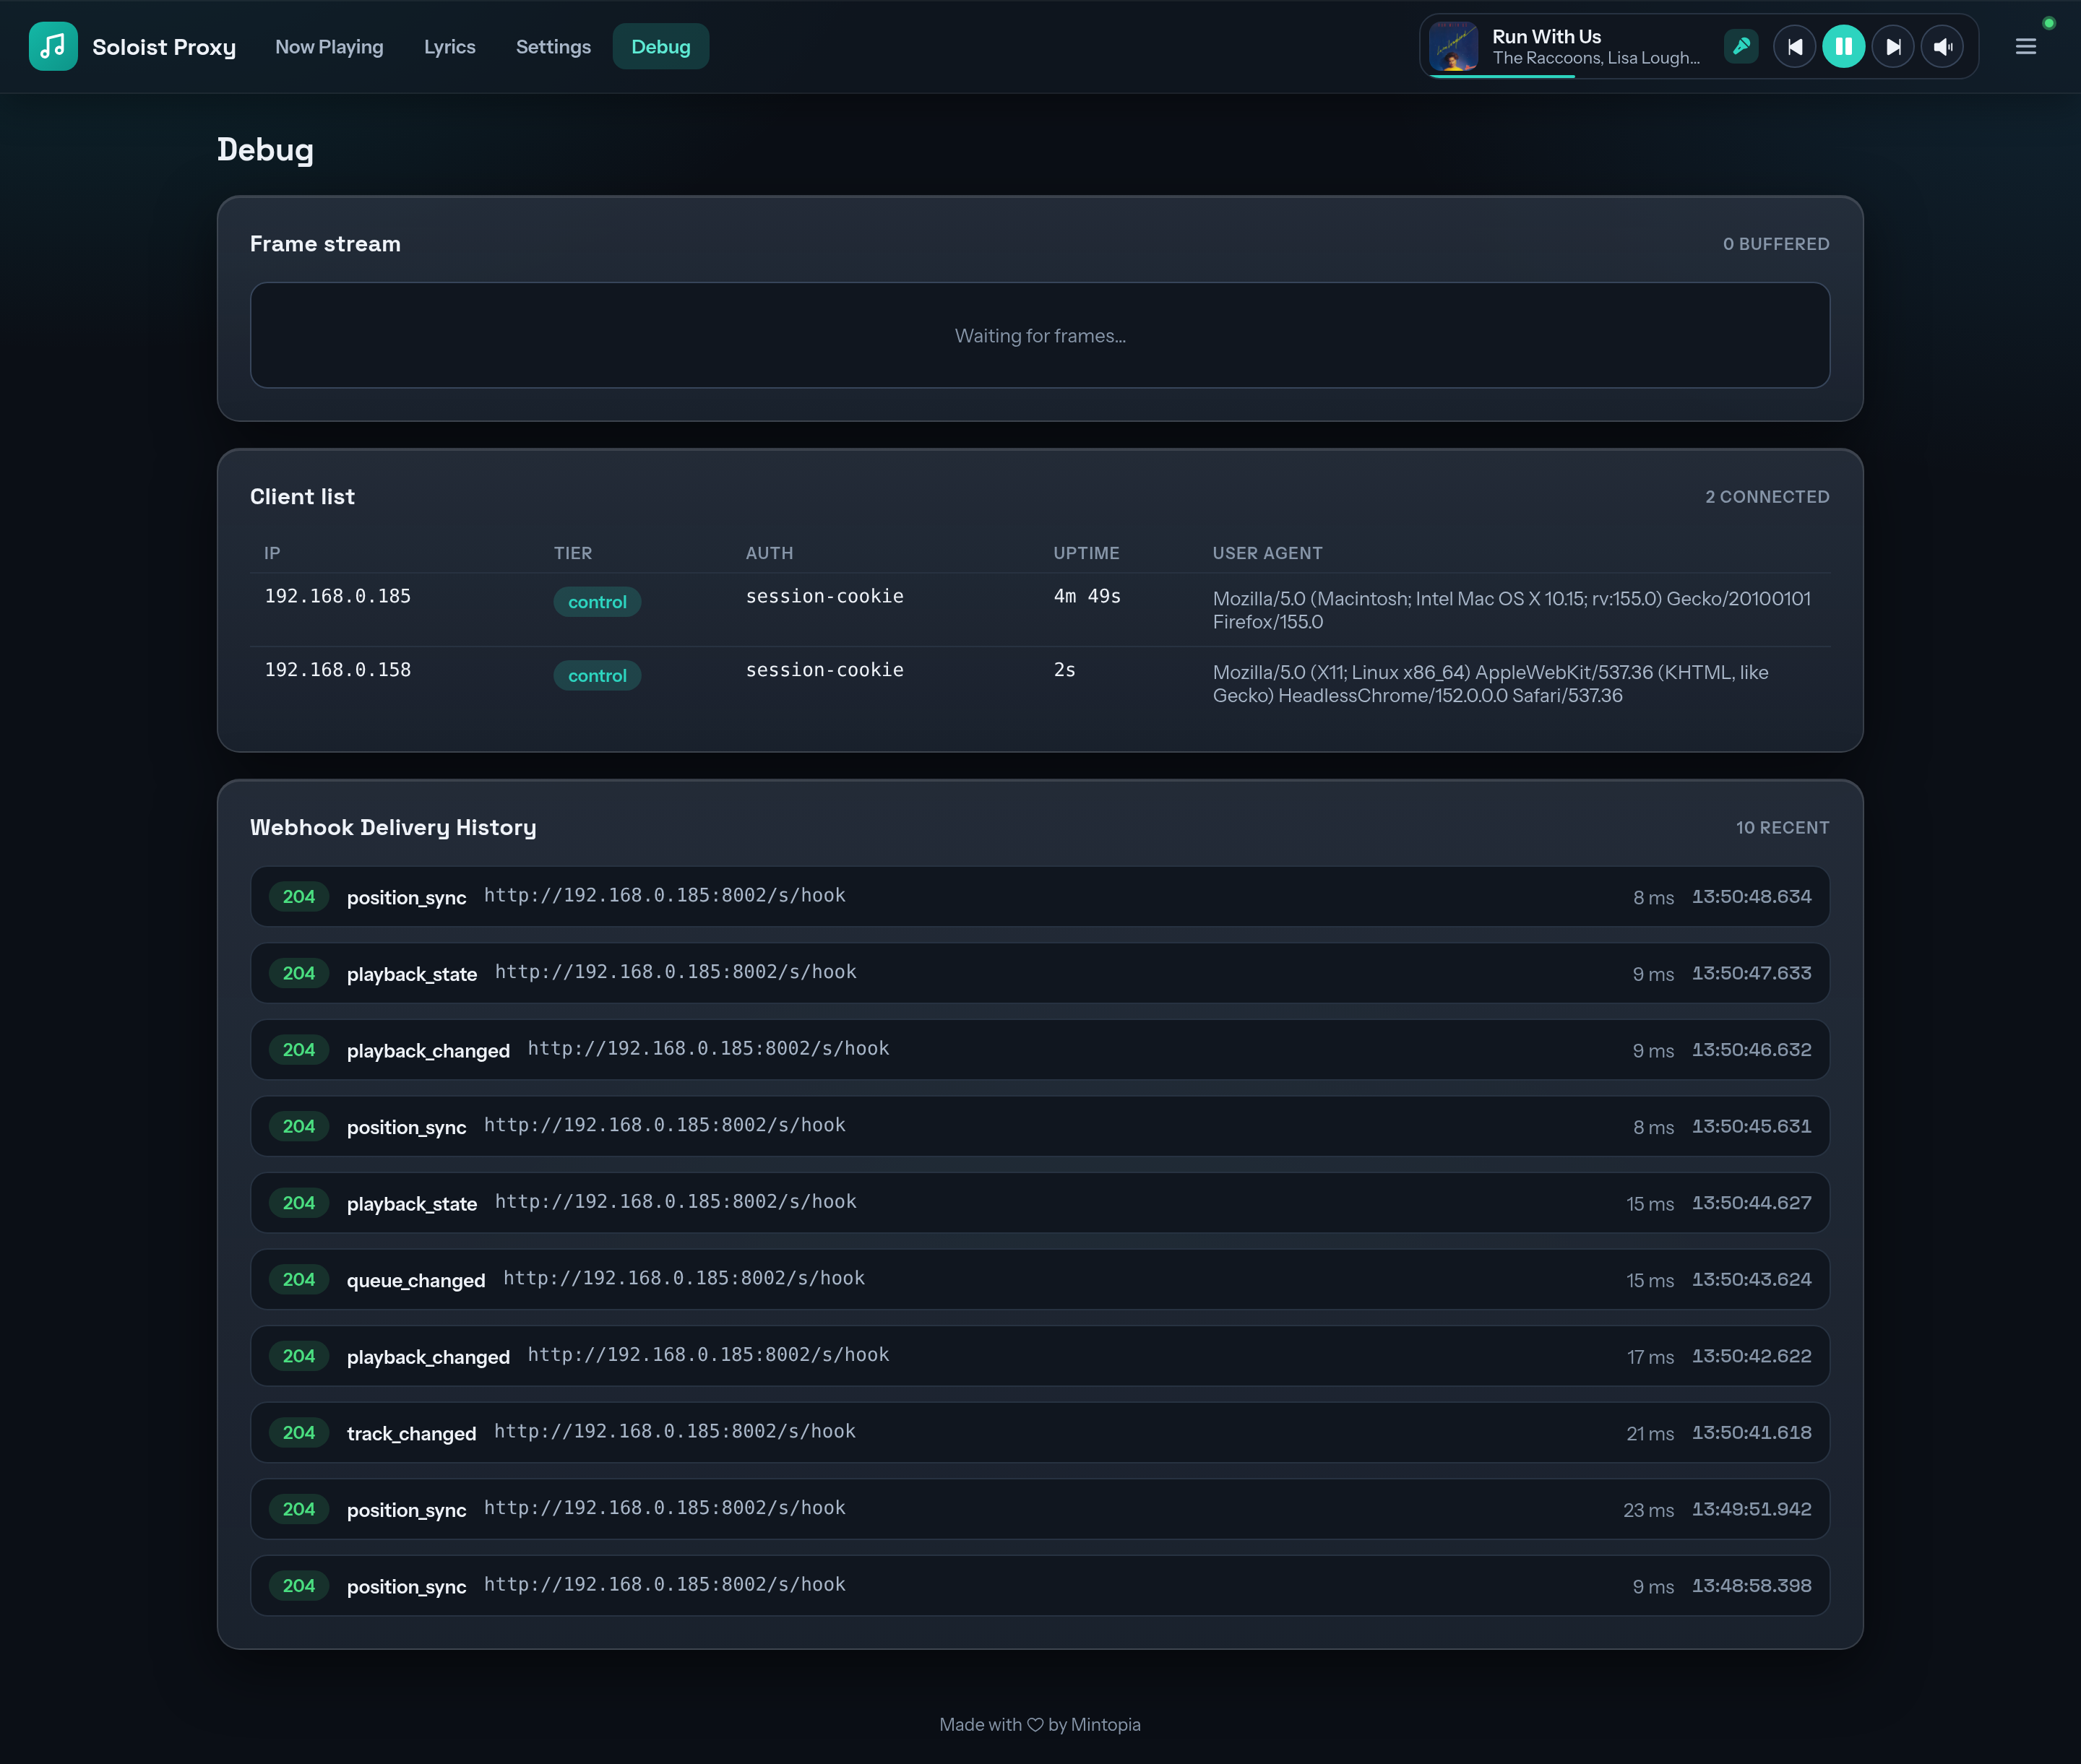
Task: Open the volume speaker control
Action: pos(1943,47)
